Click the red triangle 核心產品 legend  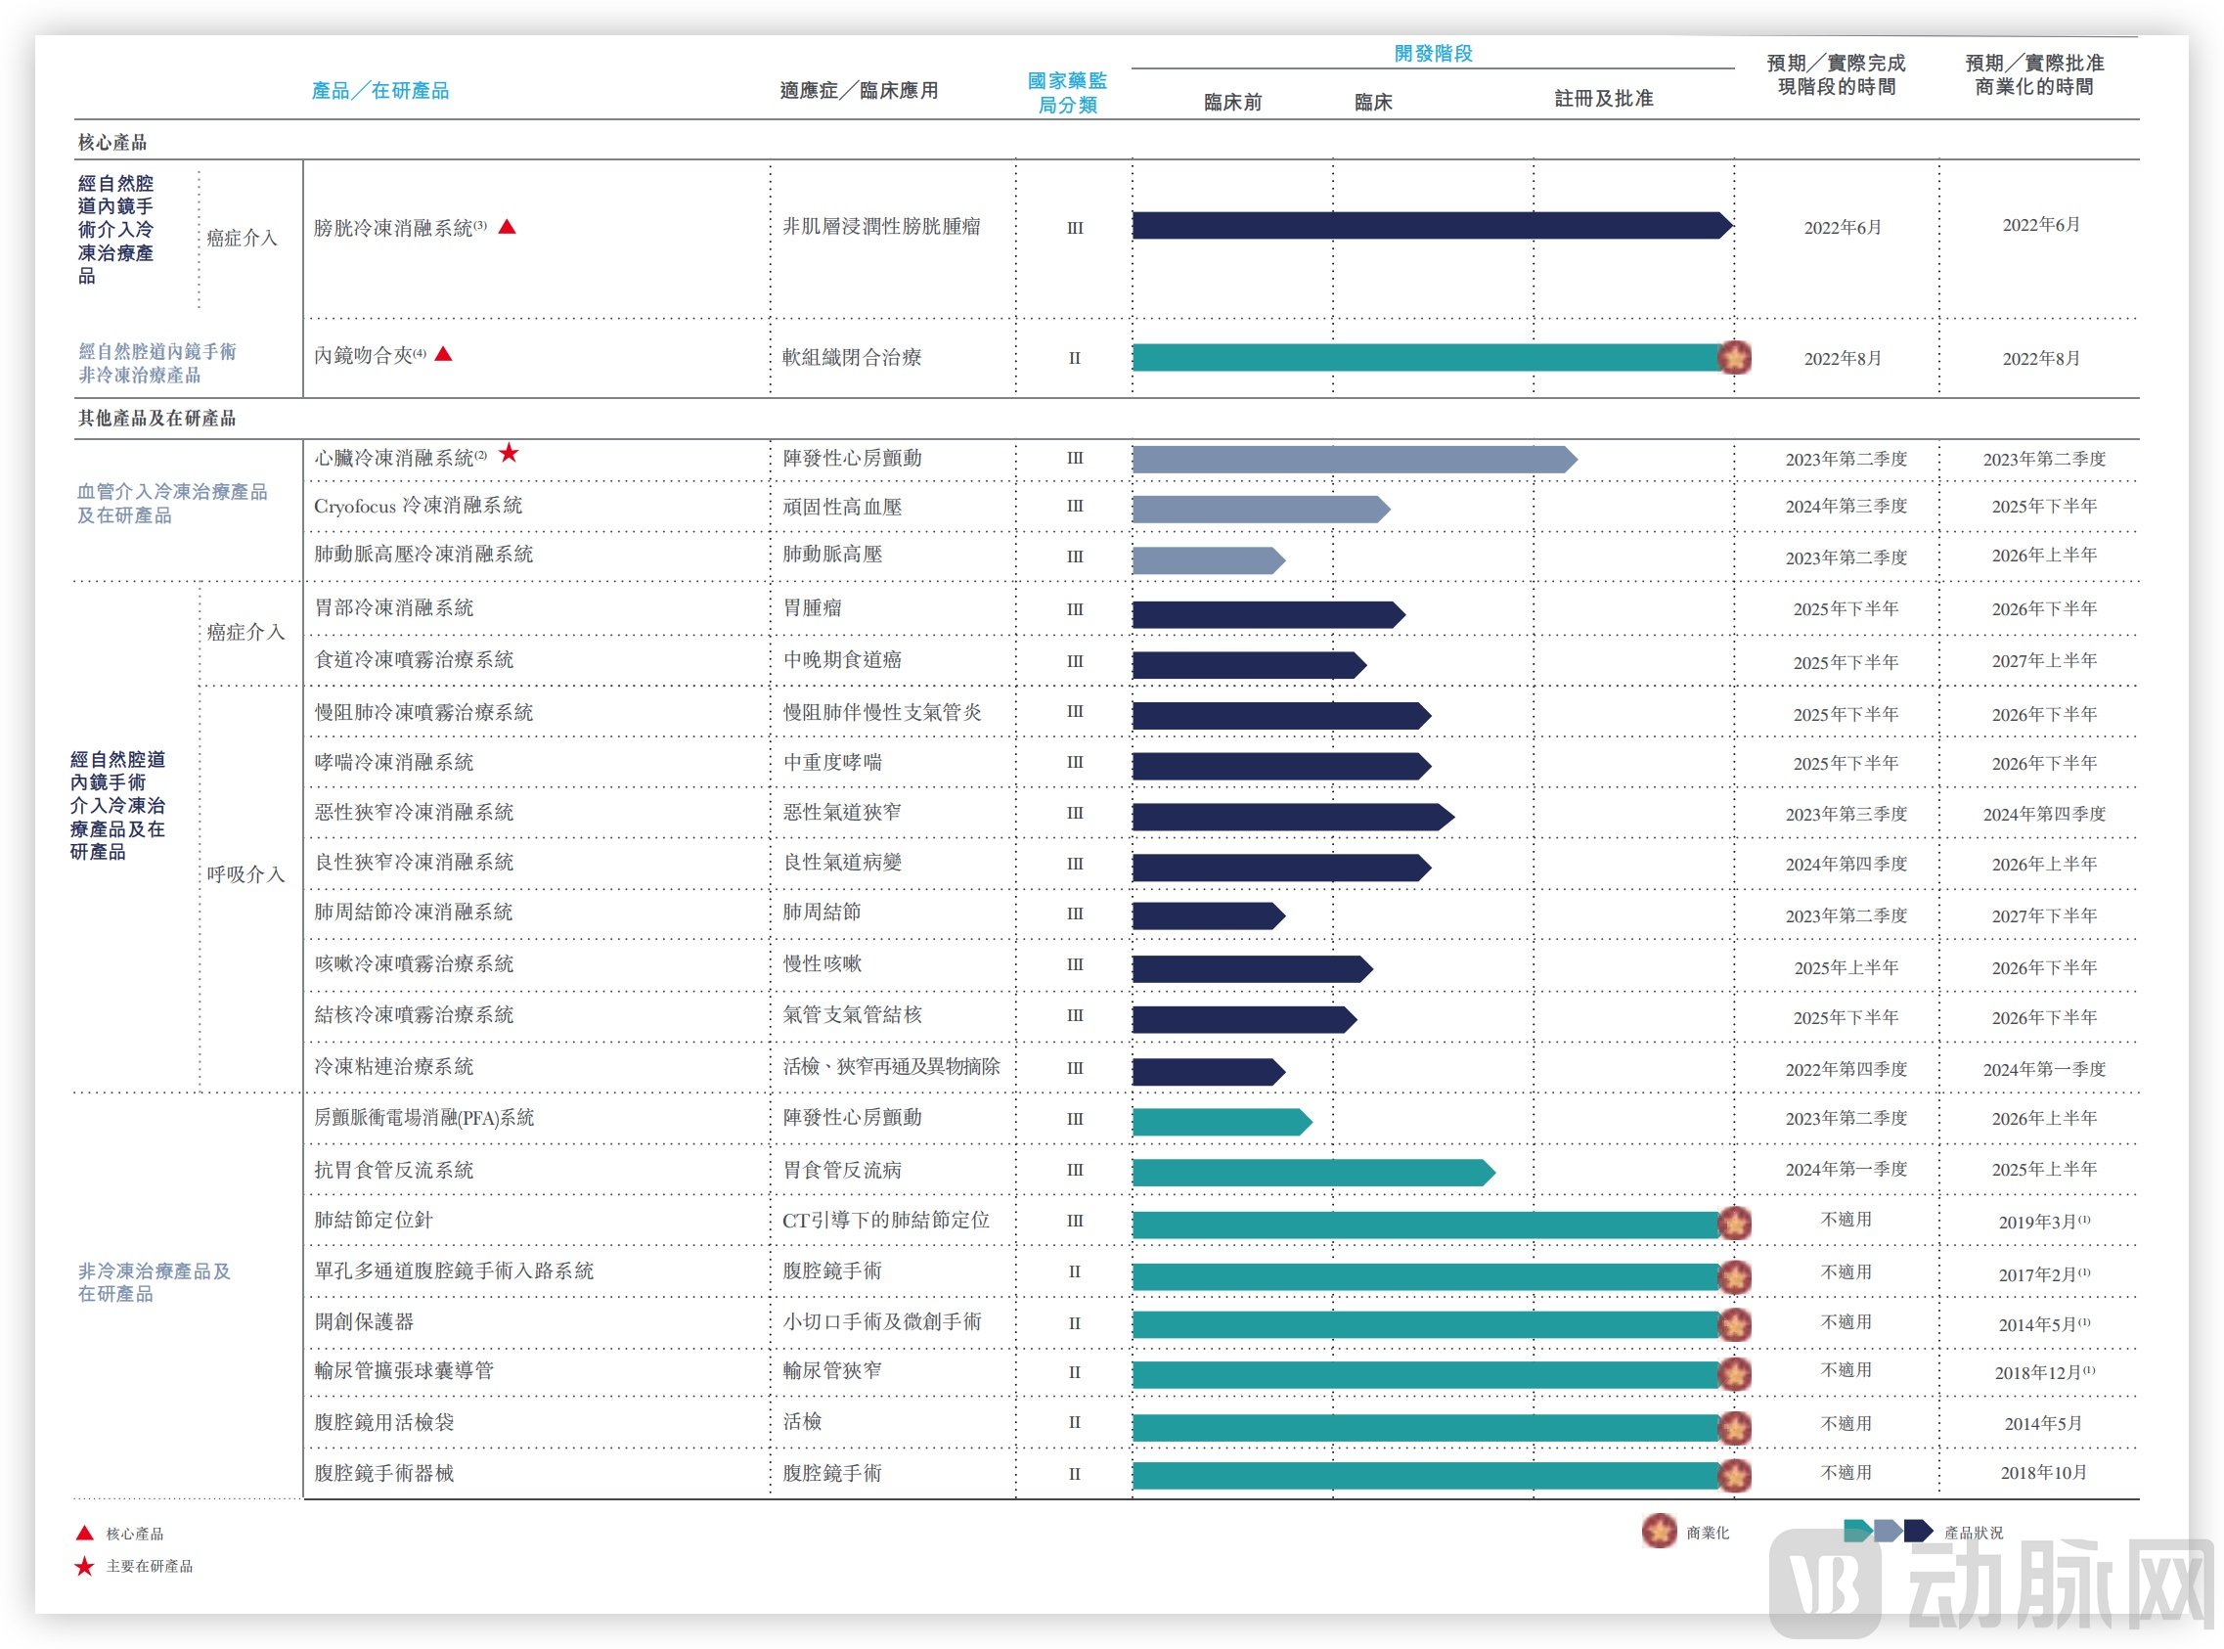coord(86,1534)
